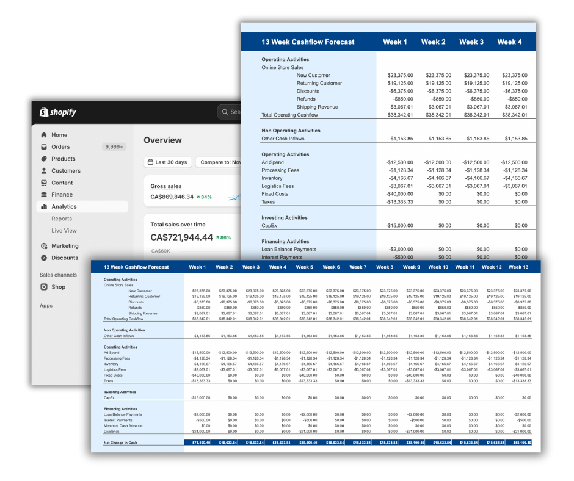This screenshot has width=574, height=481.
Task: Open Marketing via its megaphone icon
Action: click(43, 245)
